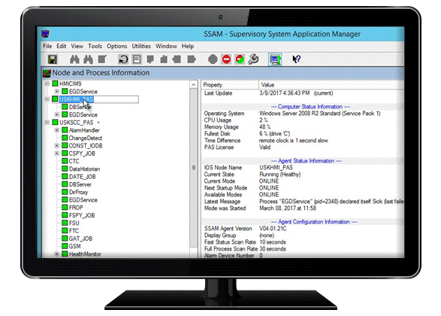Click the computer monitor toolbar icon

(275, 59)
